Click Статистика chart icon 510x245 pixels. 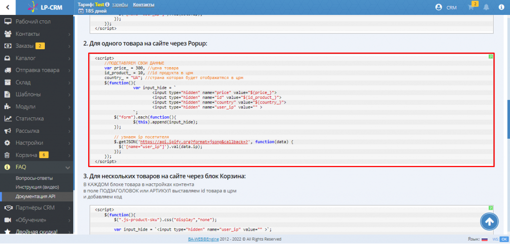click(x=8, y=118)
